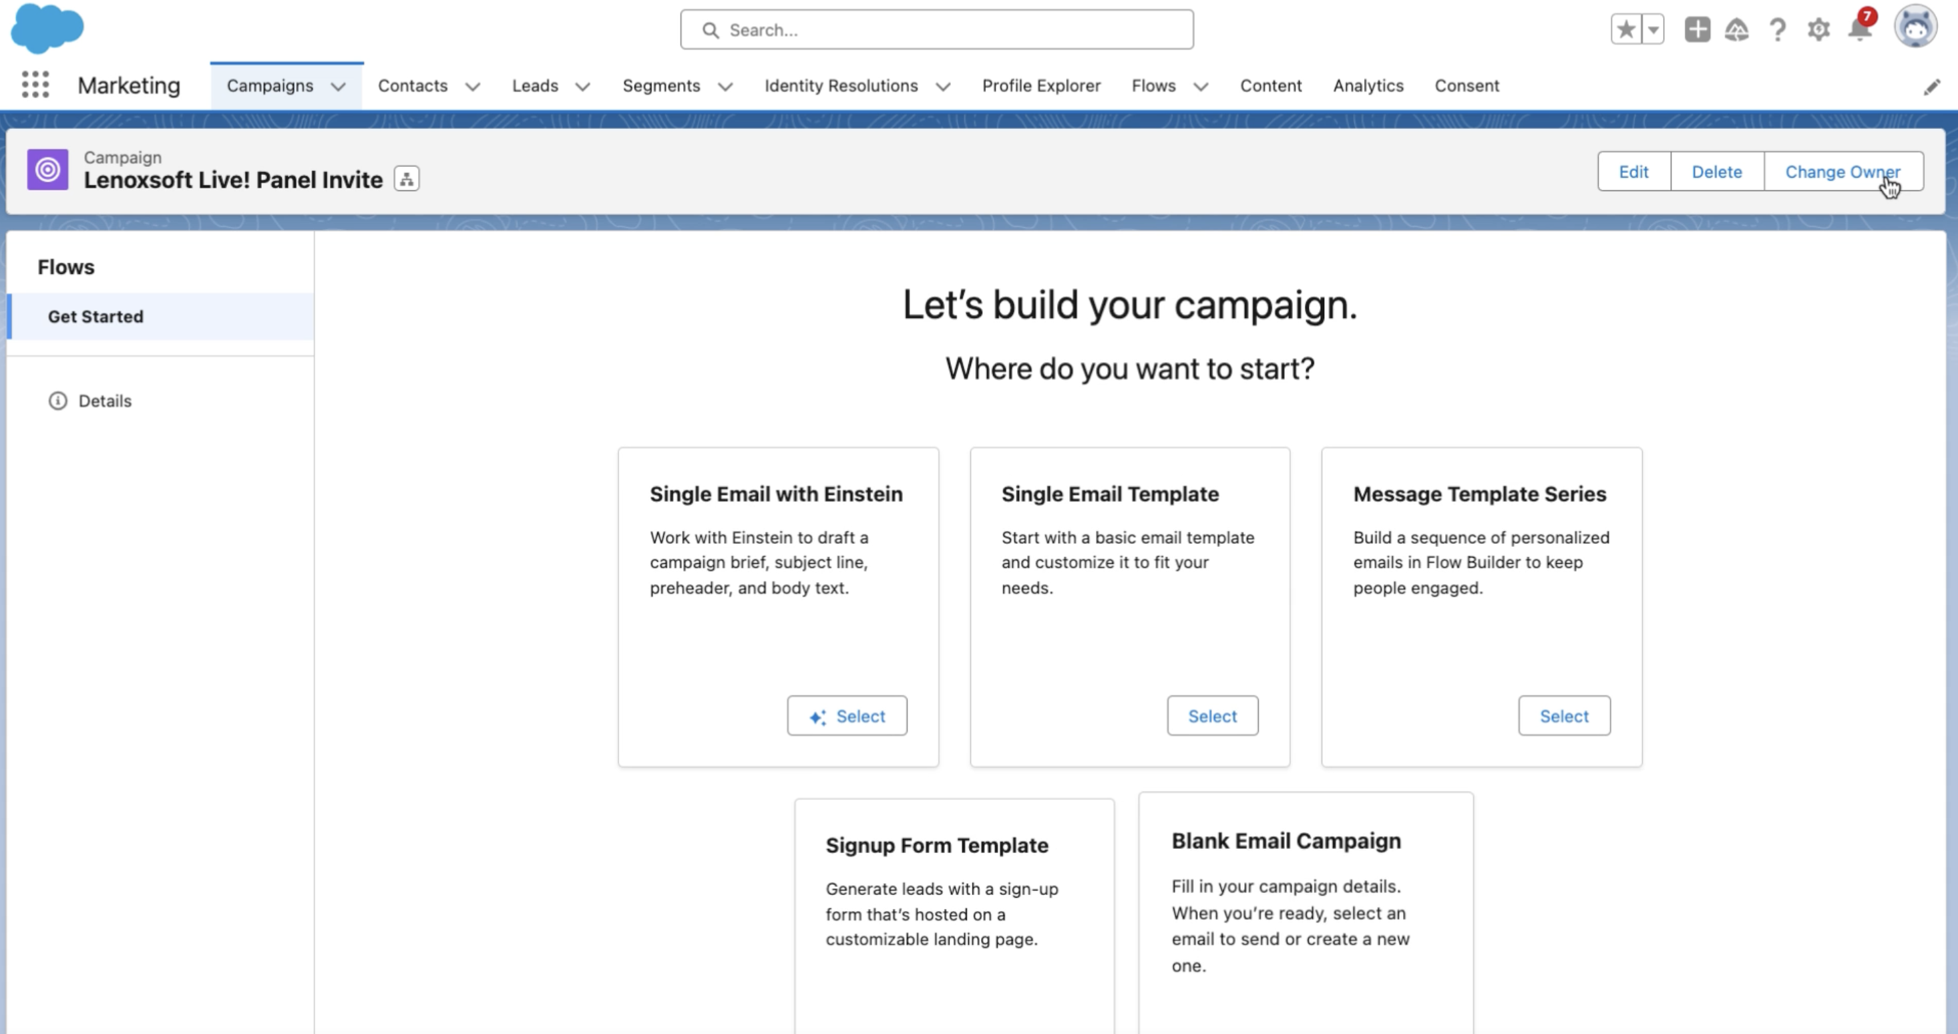Image resolution: width=1958 pixels, height=1034 pixels.
Task: Click the Favorites star icon
Action: click(1626, 29)
